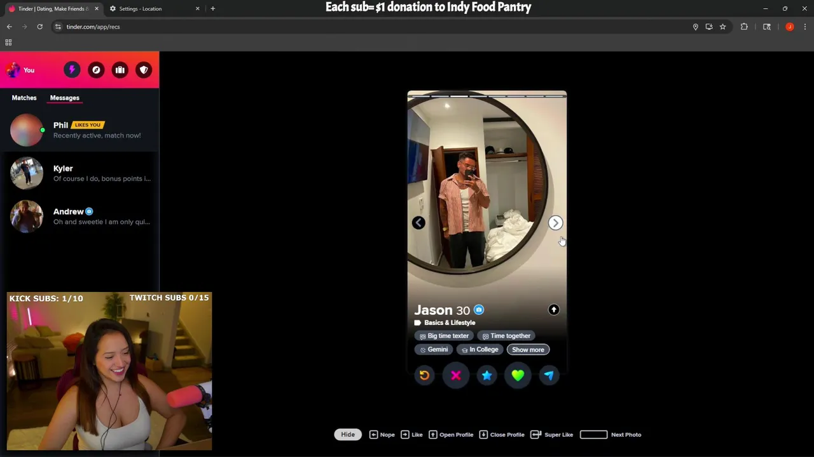Click the location permission icon in address bar
The image size is (814, 457).
[x=695, y=27]
